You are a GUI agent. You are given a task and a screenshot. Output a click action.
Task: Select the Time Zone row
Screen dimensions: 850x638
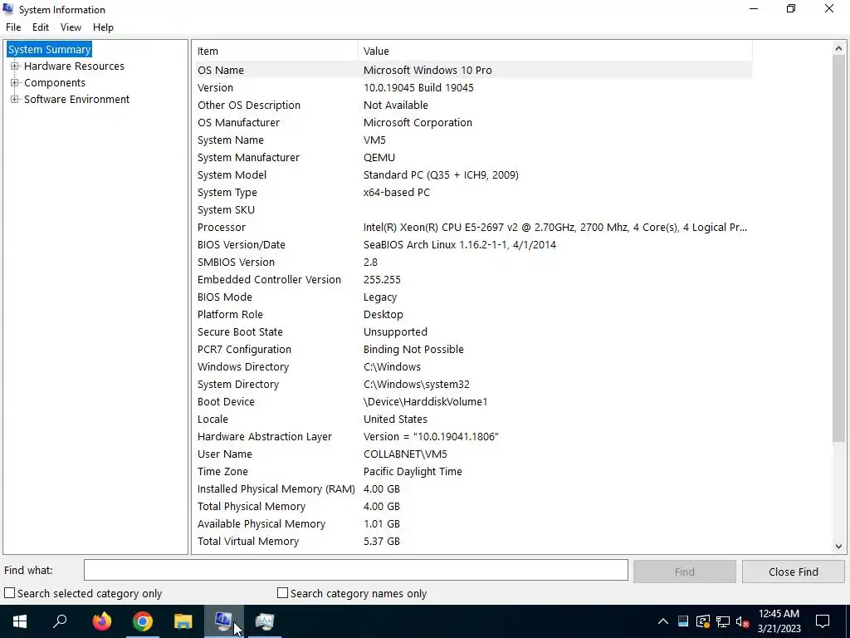474,472
